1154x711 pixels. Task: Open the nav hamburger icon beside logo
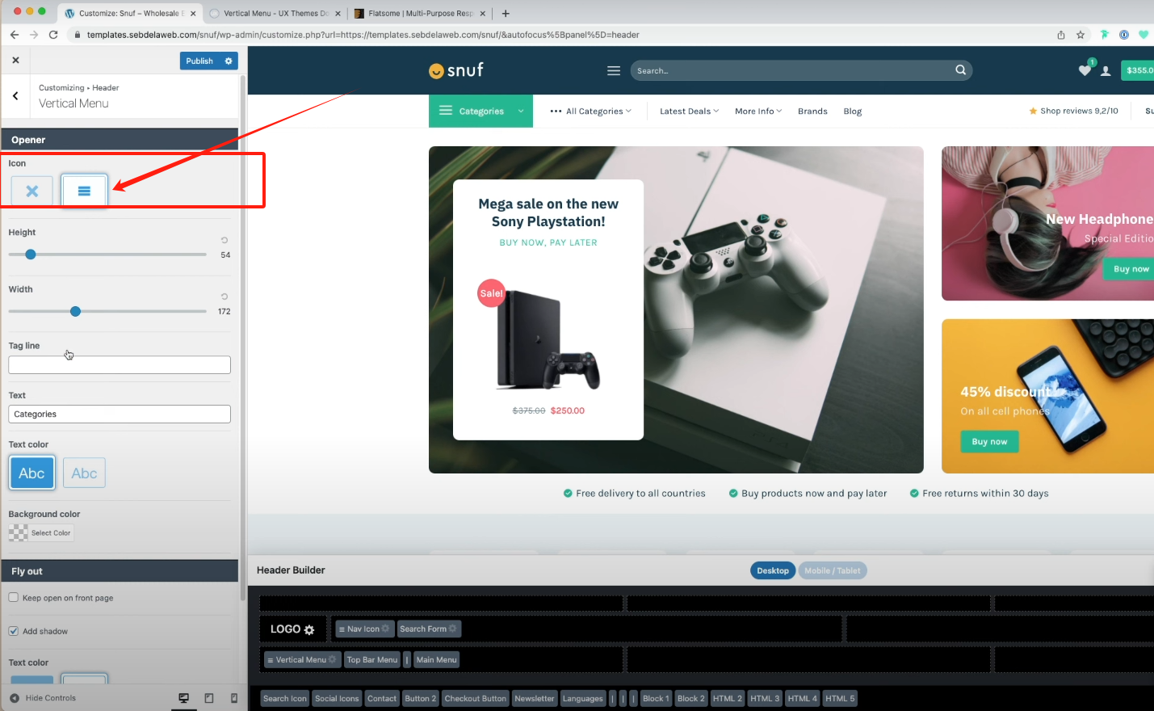pyautogui.click(x=614, y=71)
